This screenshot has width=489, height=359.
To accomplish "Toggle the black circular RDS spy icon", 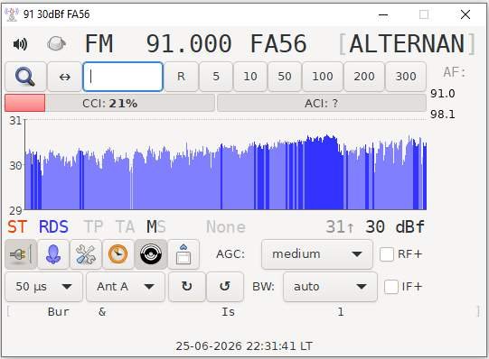I will click(151, 254).
